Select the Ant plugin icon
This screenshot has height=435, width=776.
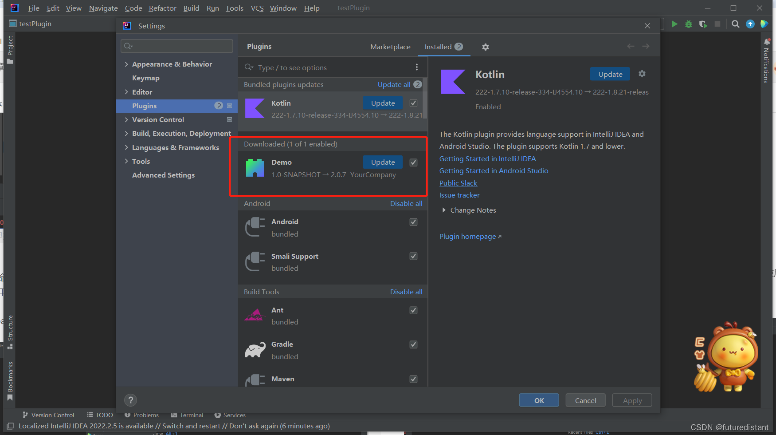click(255, 315)
